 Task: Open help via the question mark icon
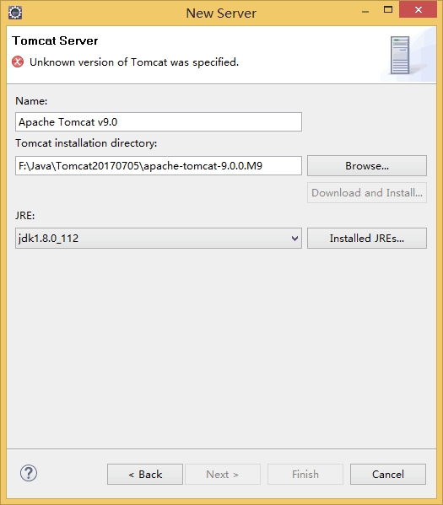click(29, 473)
